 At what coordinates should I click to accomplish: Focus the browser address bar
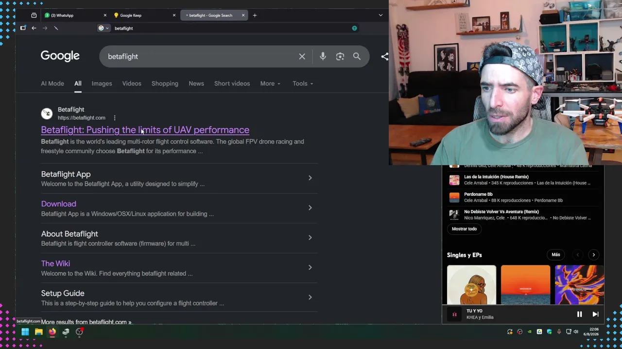228,28
